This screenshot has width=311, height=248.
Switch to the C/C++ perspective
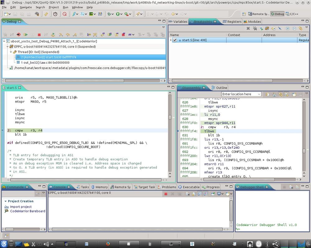292,14
